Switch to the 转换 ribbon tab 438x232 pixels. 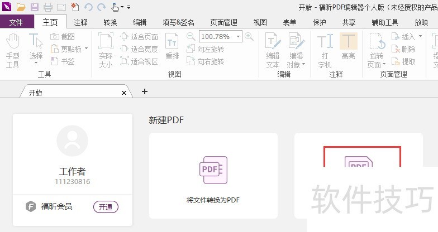110,22
